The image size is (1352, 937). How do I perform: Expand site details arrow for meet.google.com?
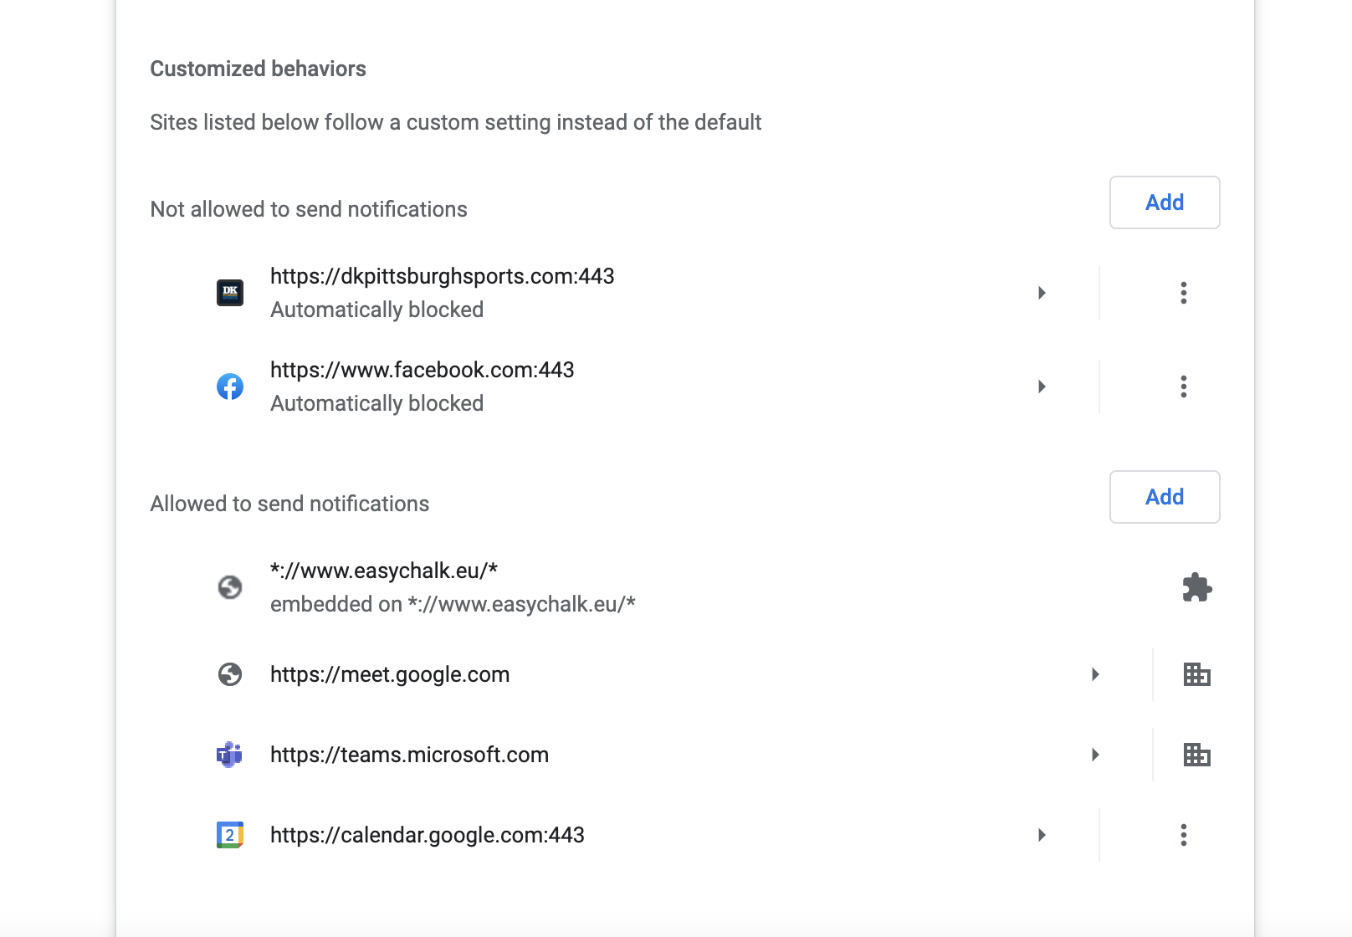point(1096,674)
